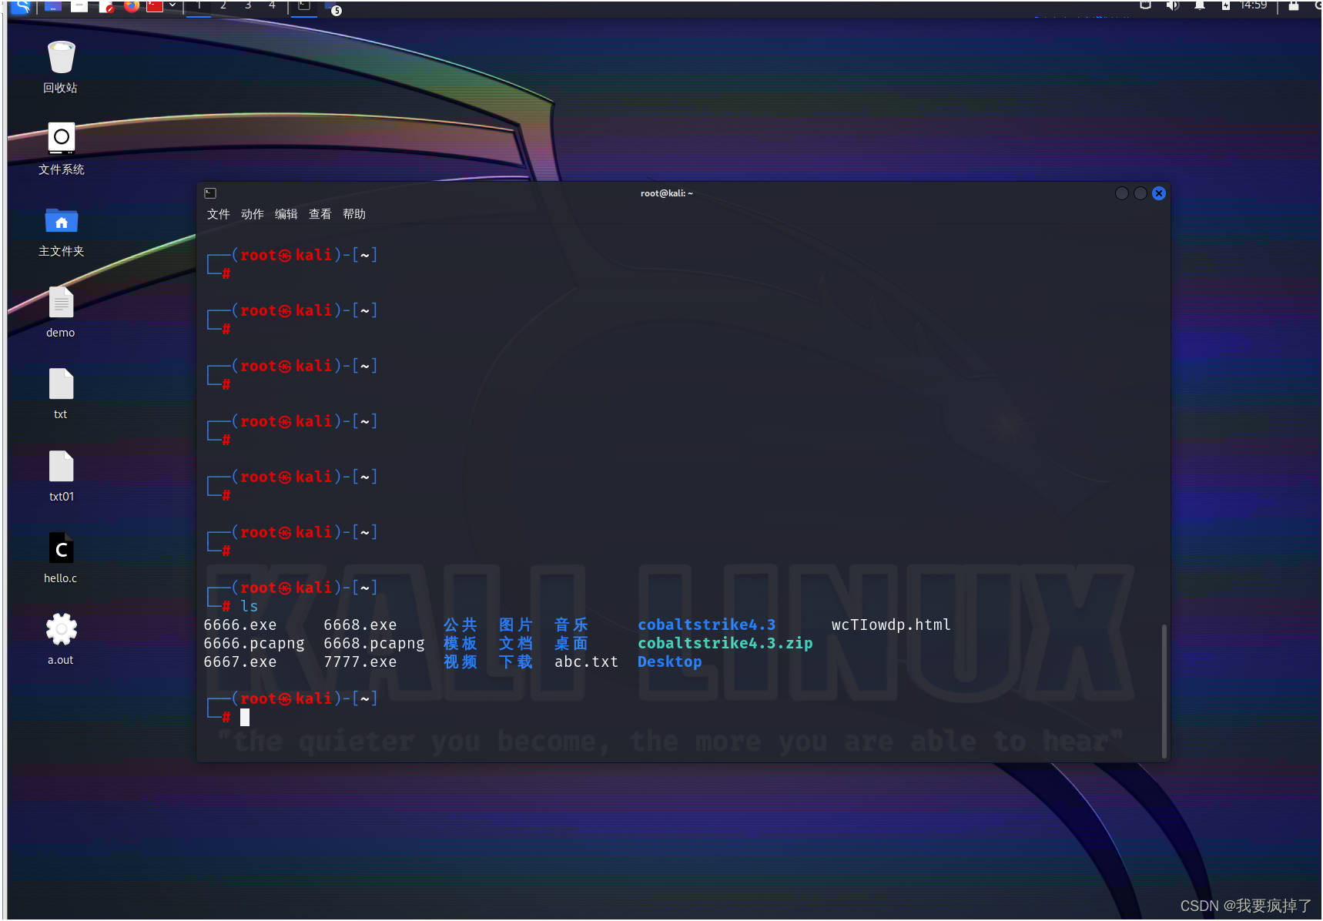Open the Kali applications menu icon
The image size is (1323, 921).
click(21, 6)
